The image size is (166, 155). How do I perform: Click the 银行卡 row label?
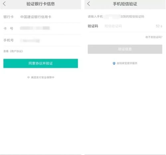8,17
